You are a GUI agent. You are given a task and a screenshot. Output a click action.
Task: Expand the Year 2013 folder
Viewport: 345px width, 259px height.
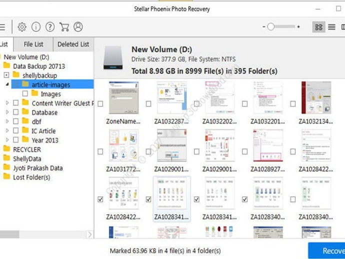pos(7,140)
